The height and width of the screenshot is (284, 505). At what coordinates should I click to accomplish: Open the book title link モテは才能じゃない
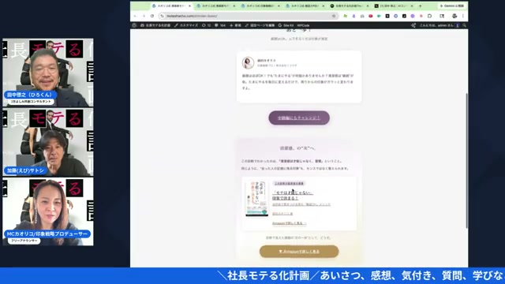coord(293,195)
